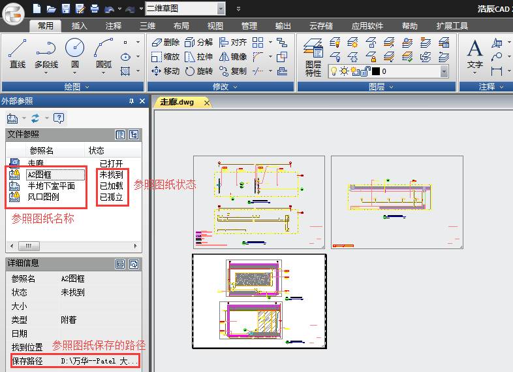Open the 插入 ribbon tab

[x=79, y=26]
